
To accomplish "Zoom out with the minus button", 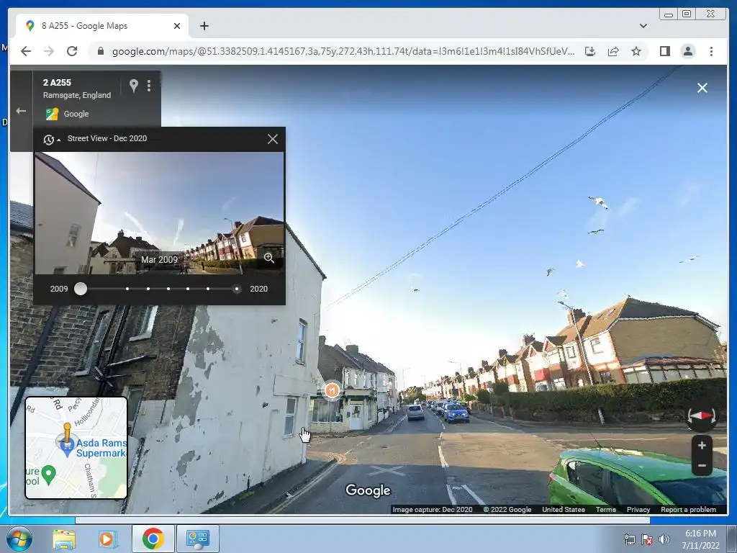I will tap(702, 466).
